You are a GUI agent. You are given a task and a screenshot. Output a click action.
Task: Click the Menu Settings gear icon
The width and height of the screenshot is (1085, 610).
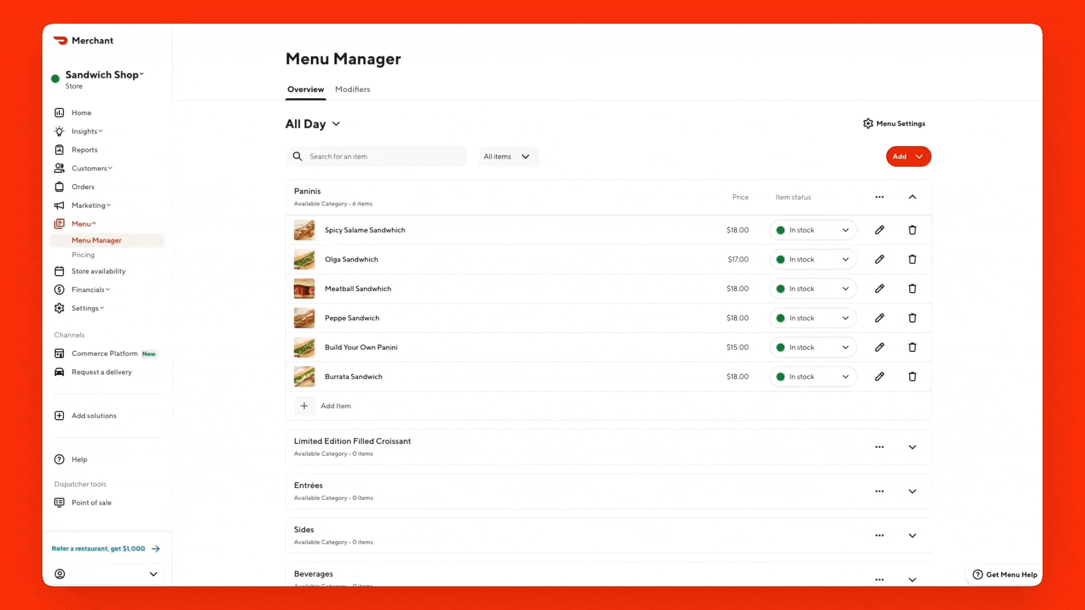point(868,124)
